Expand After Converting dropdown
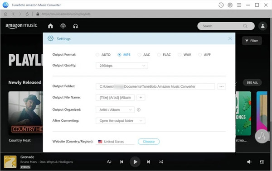Screen dimensions: 272x171 tap(121, 121)
